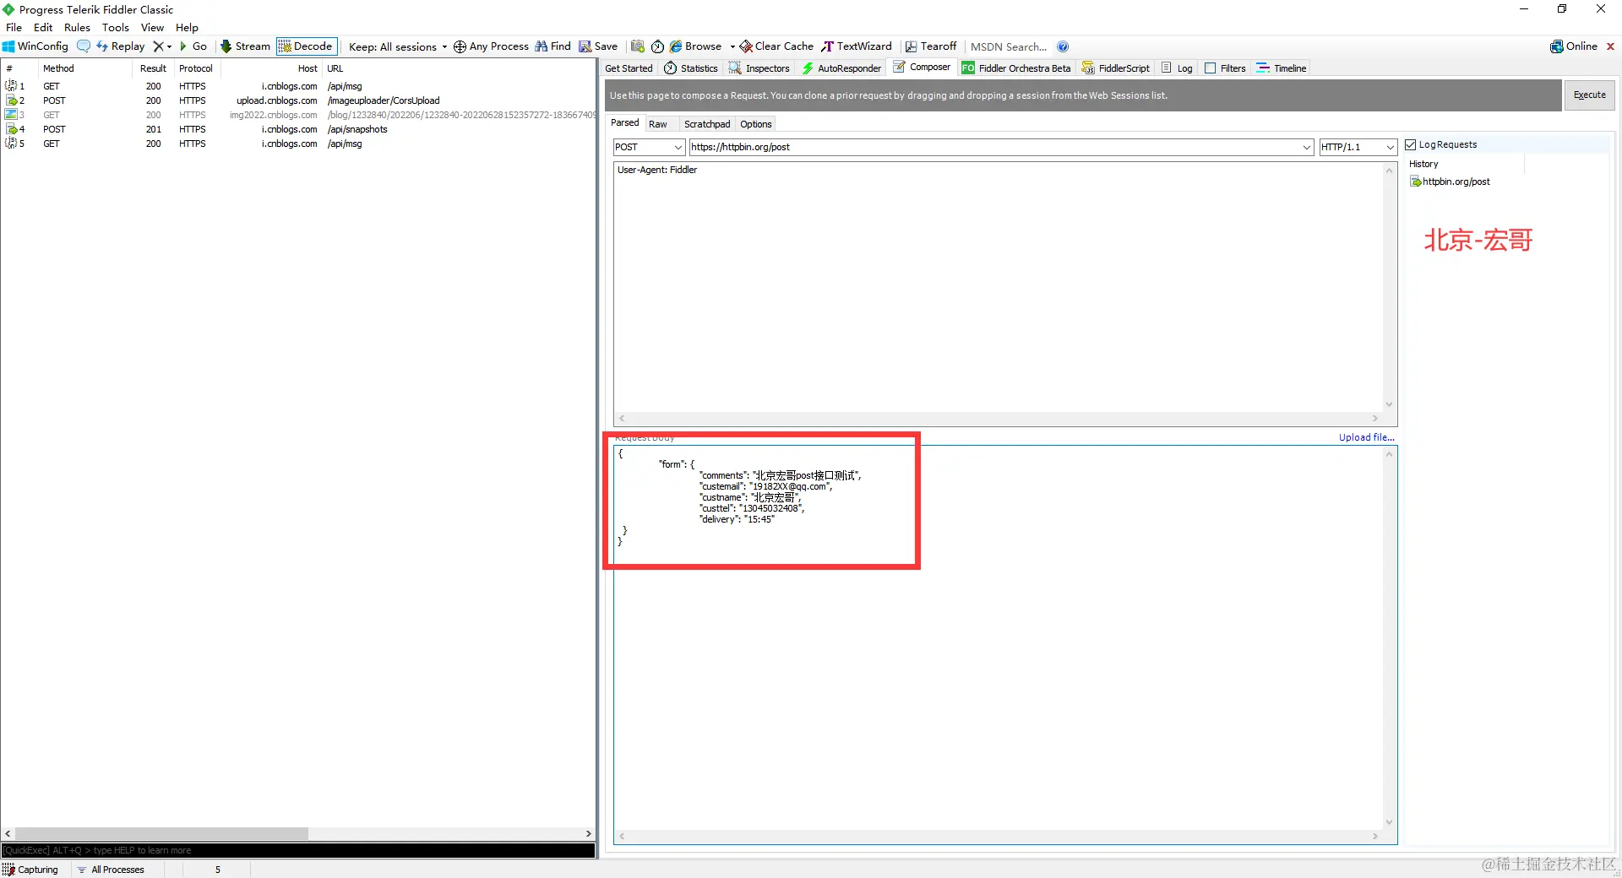
Task: Click the camera screenshot icon
Action: pyautogui.click(x=638, y=46)
